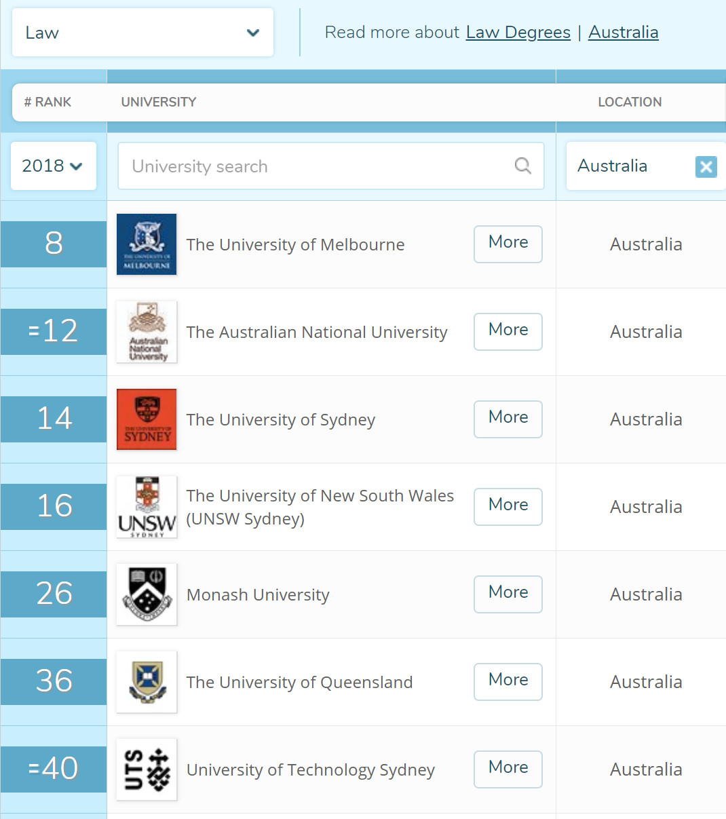Click More for University of Queensland
The width and height of the screenshot is (726, 819).
pyautogui.click(x=508, y=681)
